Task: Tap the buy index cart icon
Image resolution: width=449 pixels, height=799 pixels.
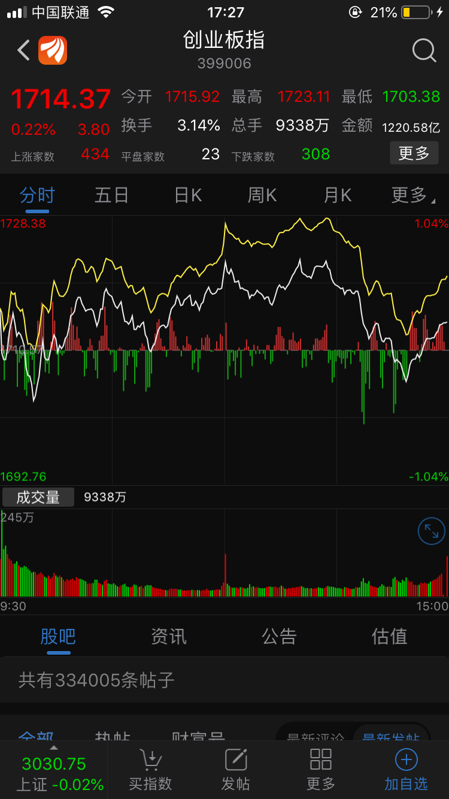Action: pyautogui.click(x=150, y=759)
